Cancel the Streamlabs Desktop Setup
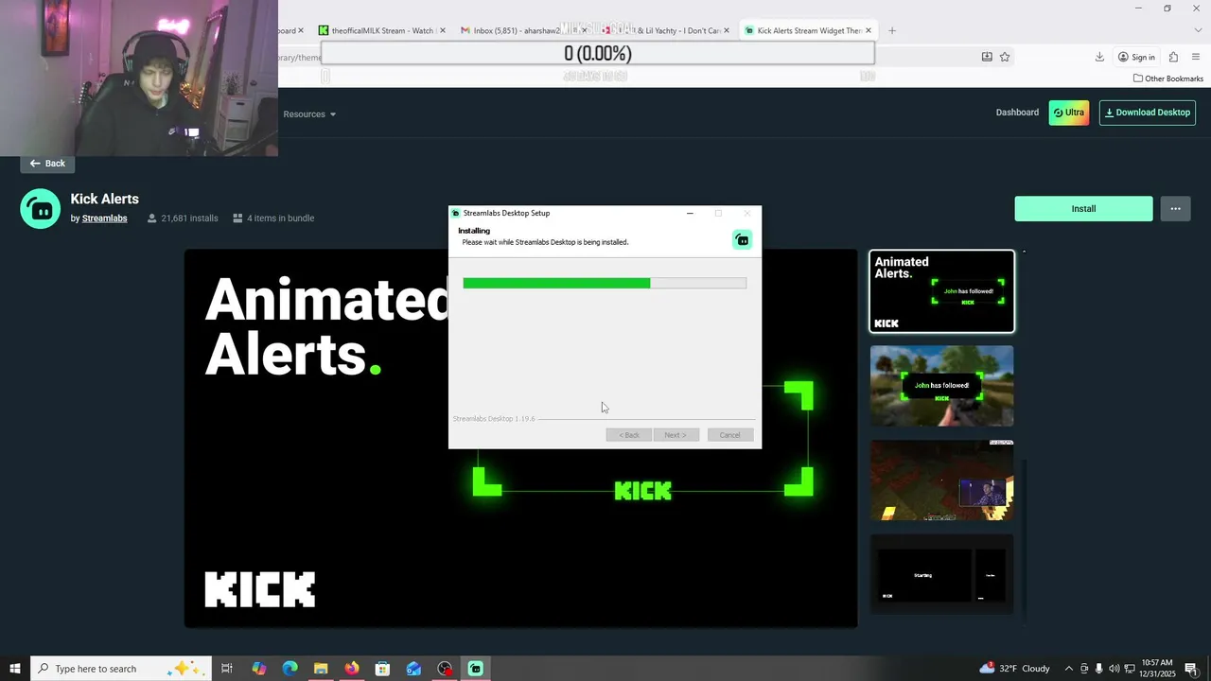1211x681 pixels. [x=729, y=435]
